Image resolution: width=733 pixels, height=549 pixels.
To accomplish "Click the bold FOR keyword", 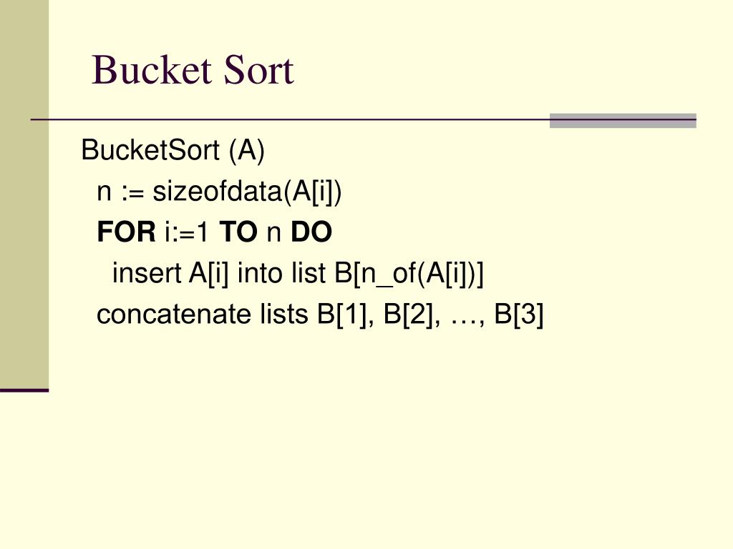I will [126, 232].
